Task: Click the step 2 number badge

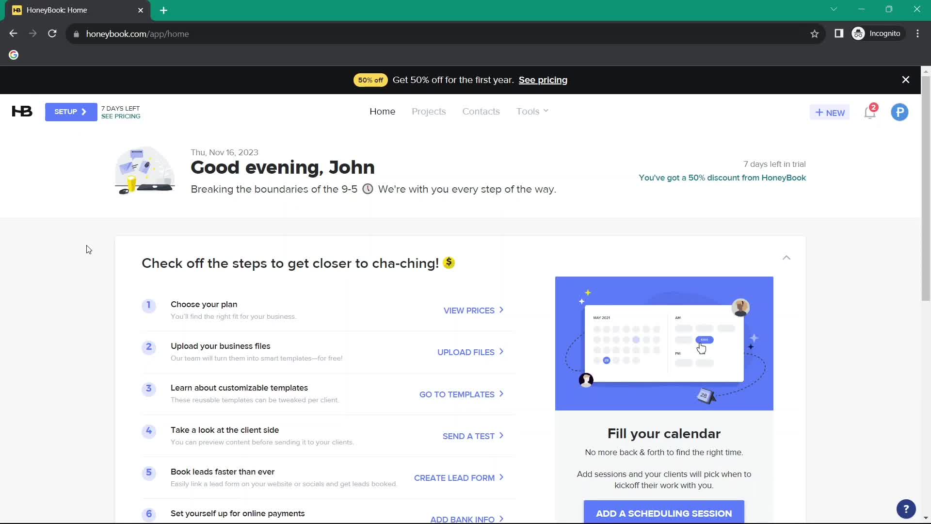Action: [149, 347]
